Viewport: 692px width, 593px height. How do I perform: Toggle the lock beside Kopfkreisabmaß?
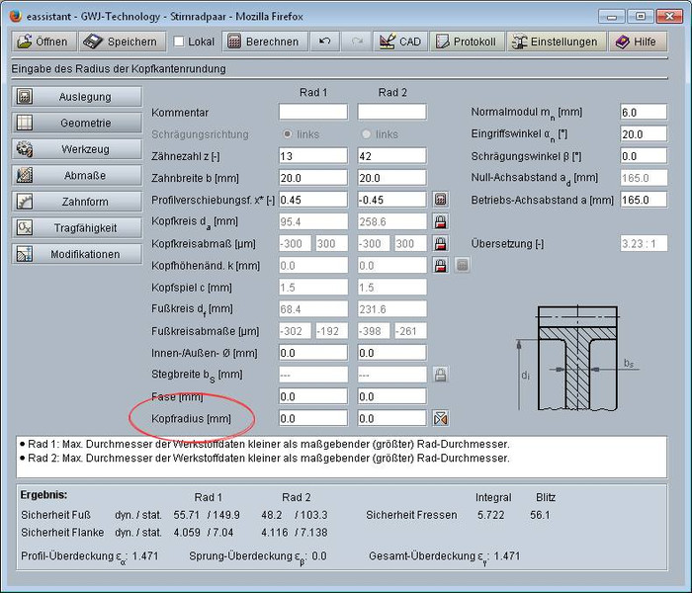click(441, 243)
